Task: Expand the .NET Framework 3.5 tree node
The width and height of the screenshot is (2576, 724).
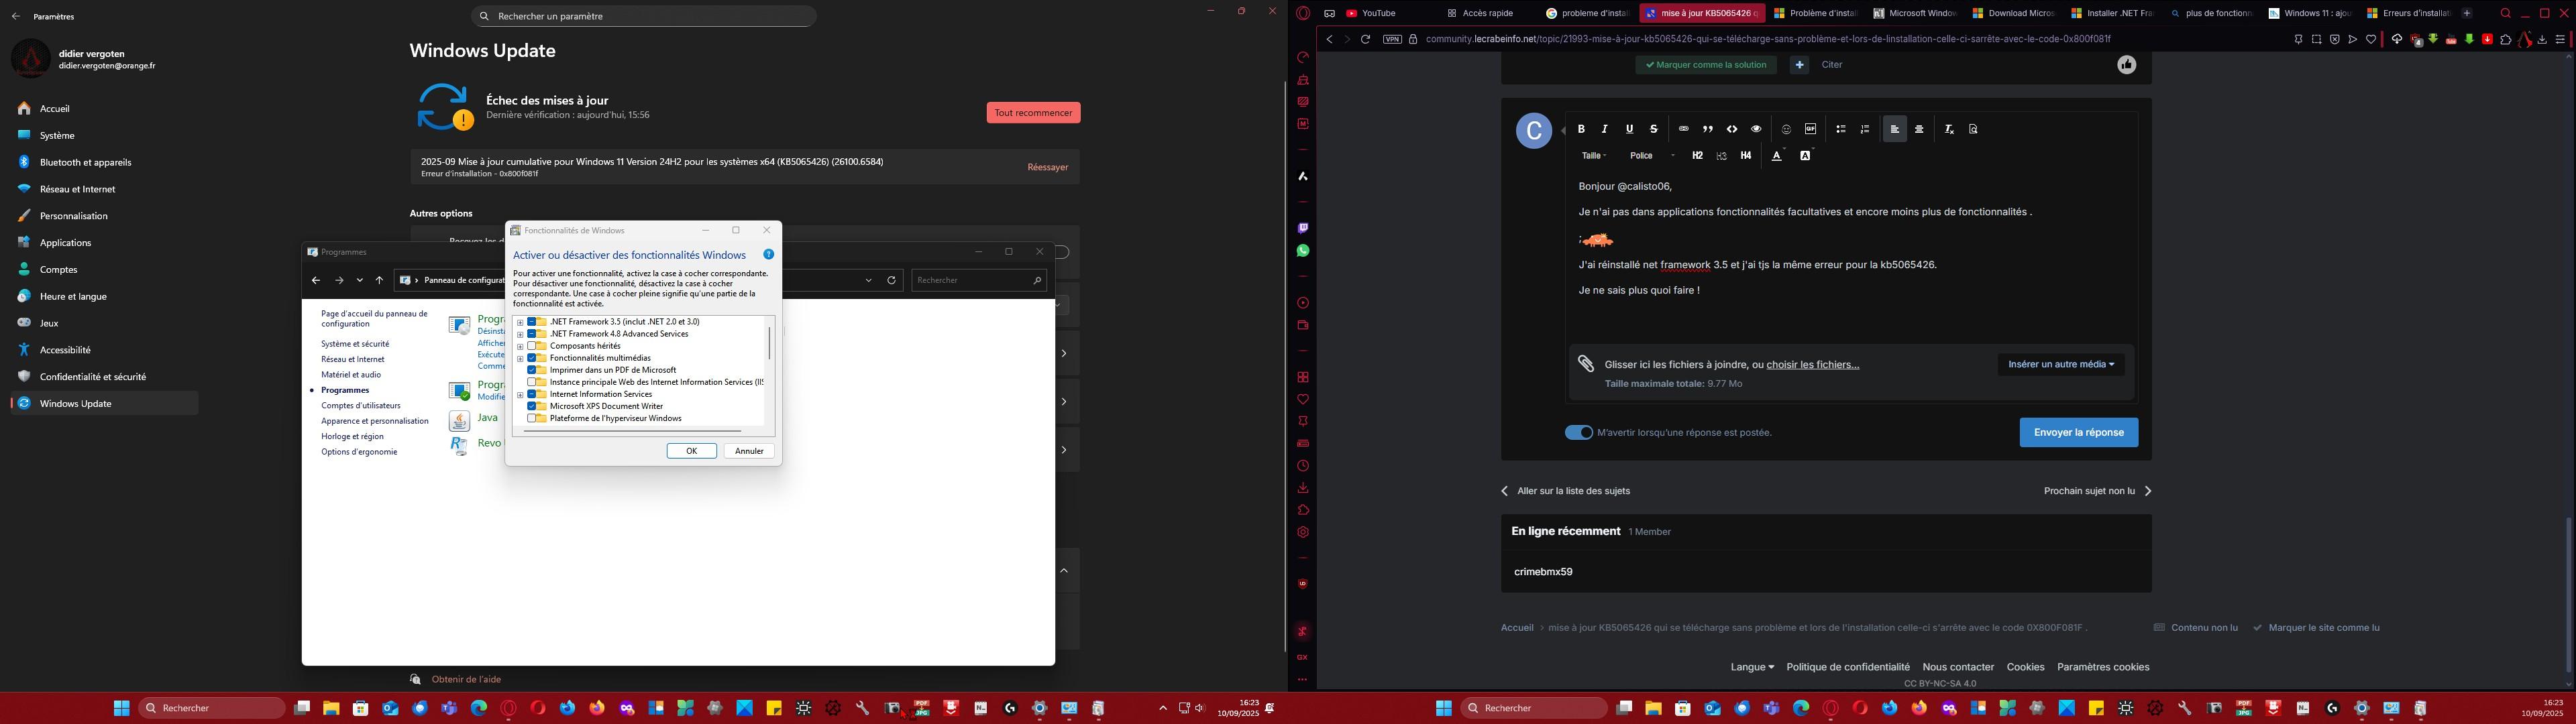Action: tap(520, 322)
